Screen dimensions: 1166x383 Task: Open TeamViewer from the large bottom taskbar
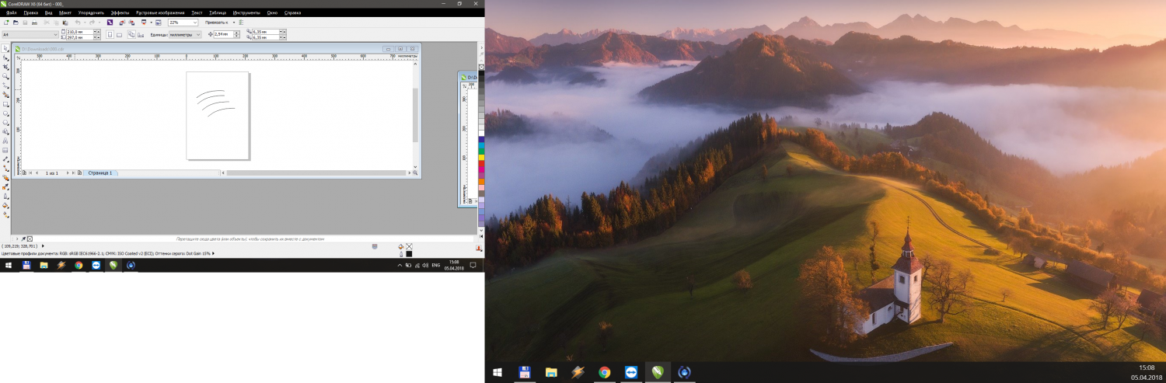[x=630, y=372]
